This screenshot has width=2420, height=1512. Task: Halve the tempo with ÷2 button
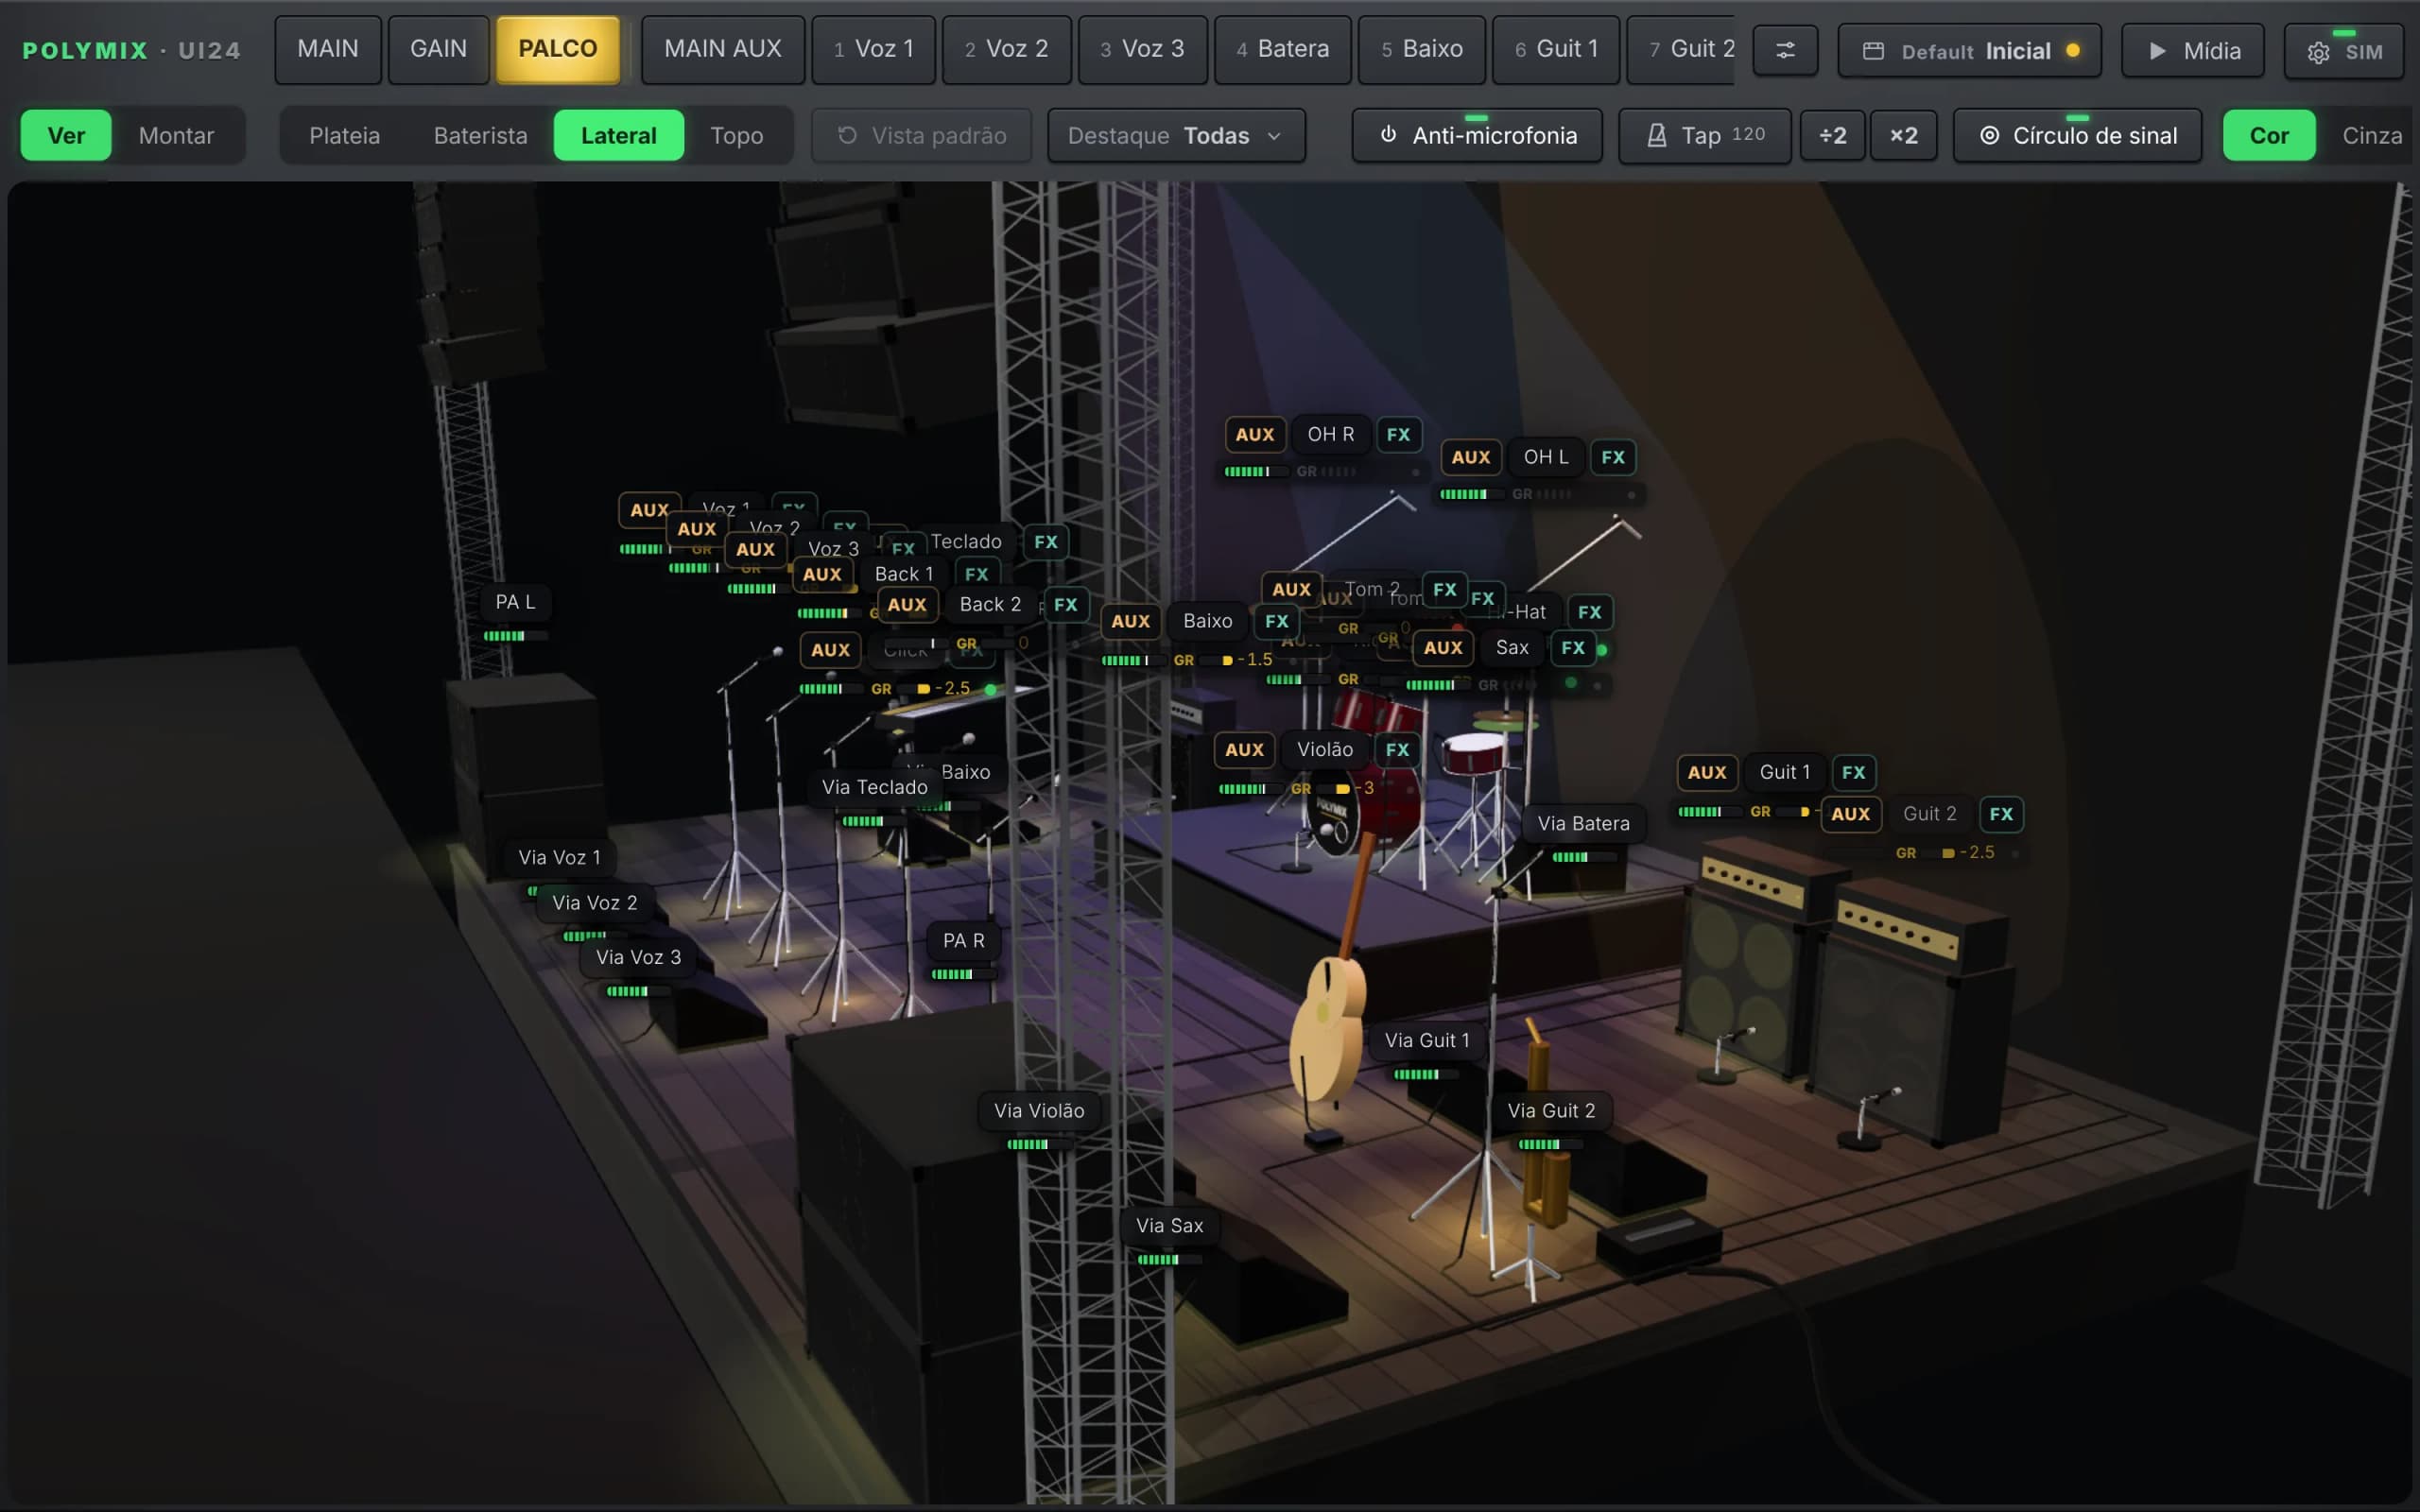click(x=1832, y=135)
